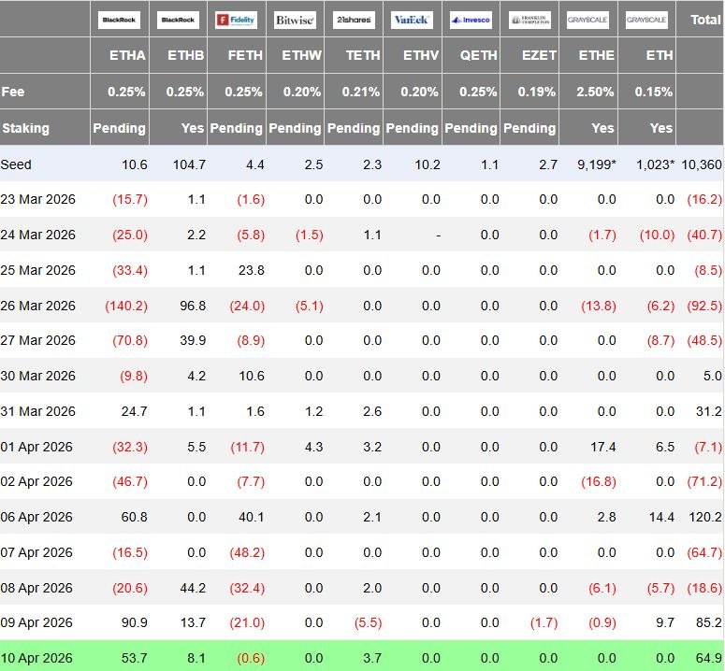Select the Fidelity logo
Image resolution: width=725 pixels, height=671 pixels.
tap(237, 20)
